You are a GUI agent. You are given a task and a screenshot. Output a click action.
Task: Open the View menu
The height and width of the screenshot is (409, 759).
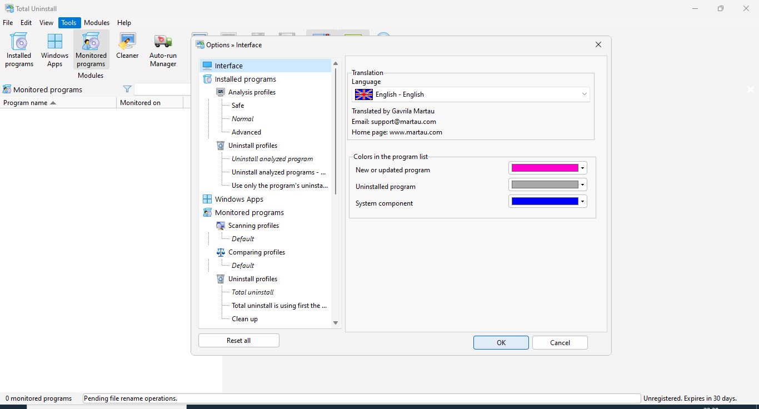(x=47, y=23)
